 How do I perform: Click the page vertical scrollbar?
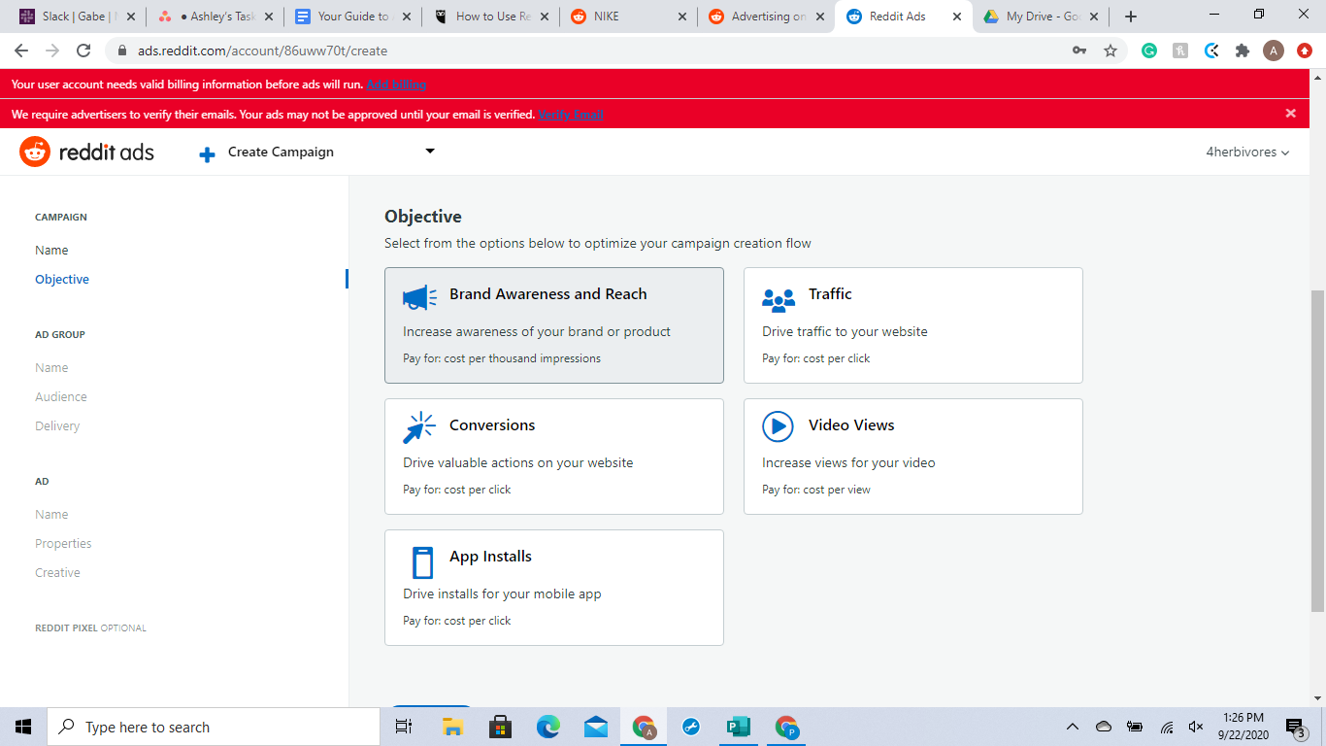pos(1317,451)
